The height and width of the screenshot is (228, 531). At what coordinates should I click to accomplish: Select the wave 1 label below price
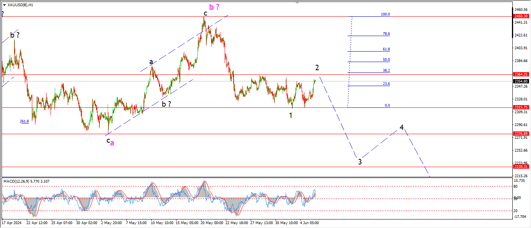point(290,115)
